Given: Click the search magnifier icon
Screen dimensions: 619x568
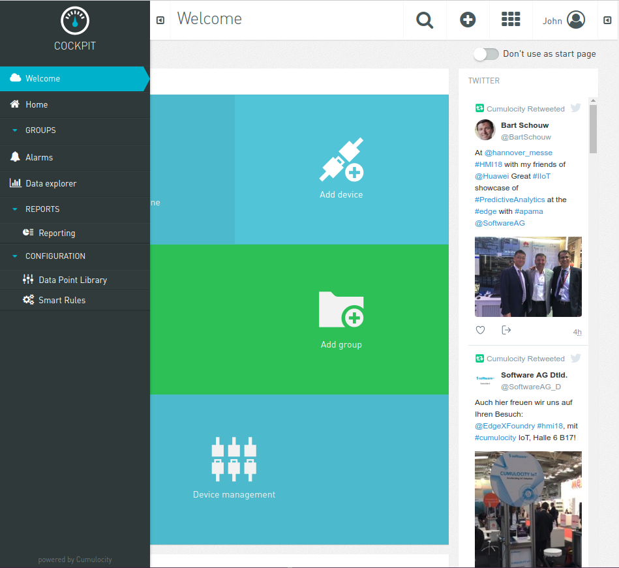Looking at the screenshot, I should click(x=425, y=20).
